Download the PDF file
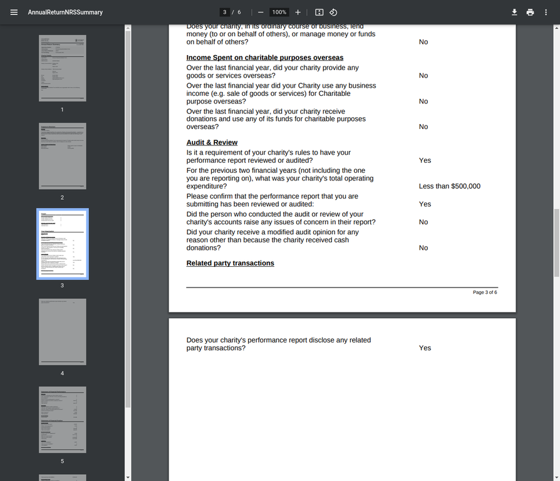 point(514,13)
